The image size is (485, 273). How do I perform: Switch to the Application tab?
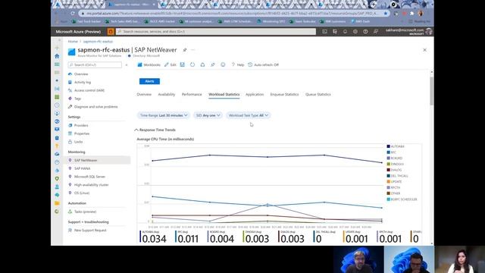255,94
